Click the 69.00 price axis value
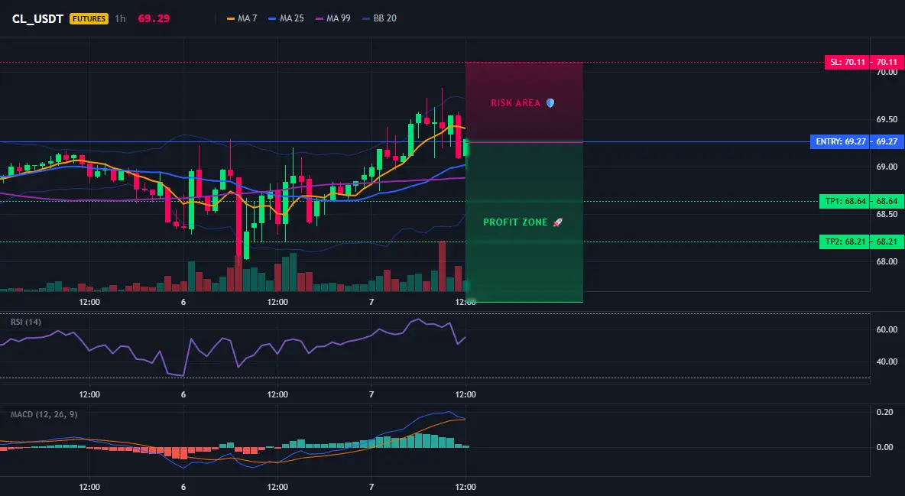 [887, 167]
